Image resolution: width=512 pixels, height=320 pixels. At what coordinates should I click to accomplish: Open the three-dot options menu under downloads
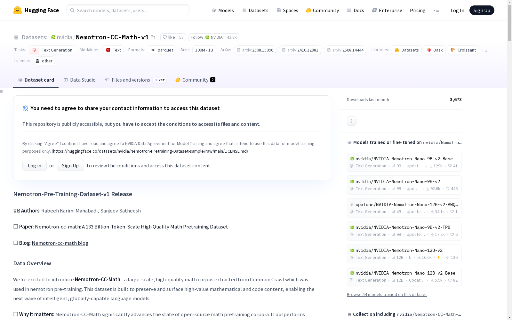click(x=352, y=121)
